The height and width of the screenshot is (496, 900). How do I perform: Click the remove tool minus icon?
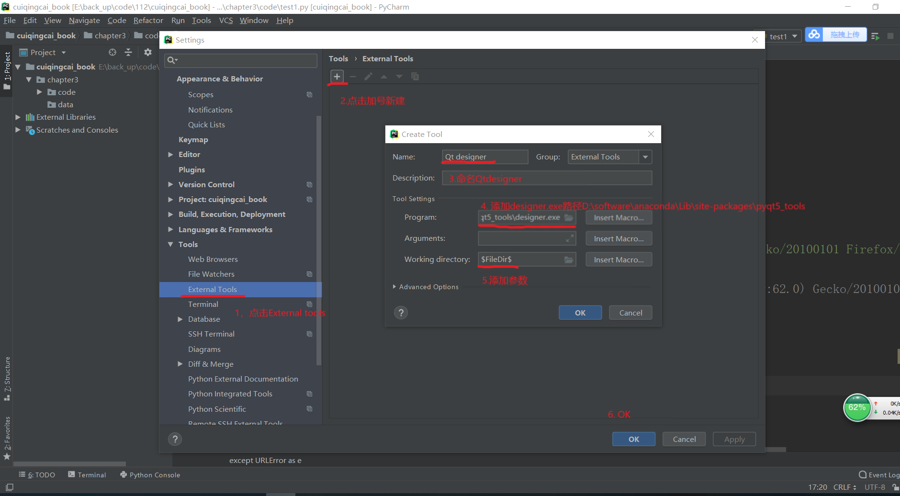pos(353,77)
